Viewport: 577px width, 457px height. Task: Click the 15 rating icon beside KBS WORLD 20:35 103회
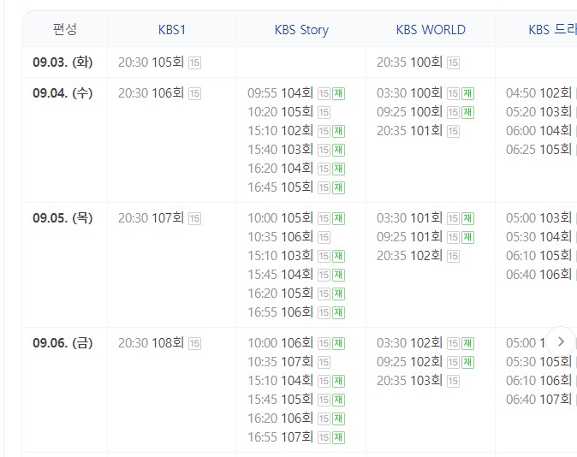tap(453, 381)
